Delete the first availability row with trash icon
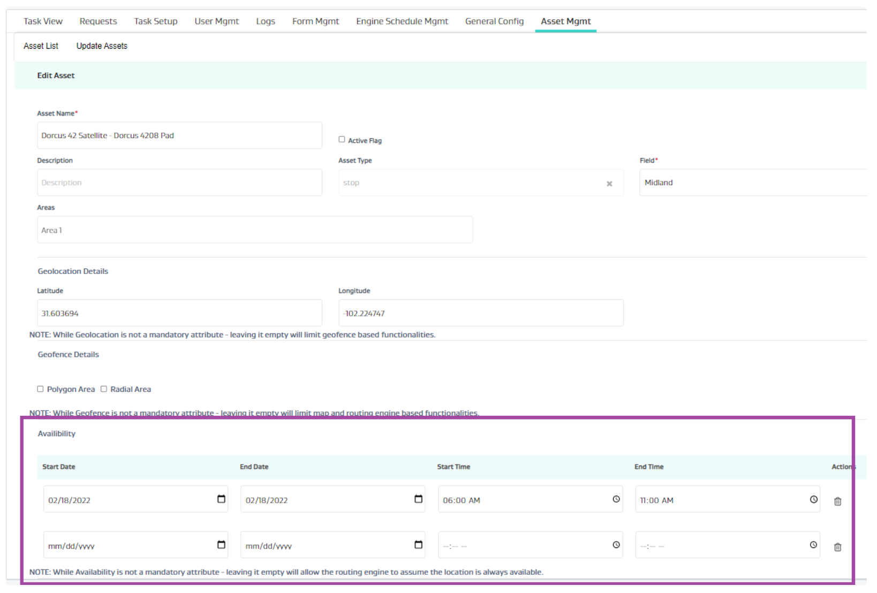 (x=837, y=501)
